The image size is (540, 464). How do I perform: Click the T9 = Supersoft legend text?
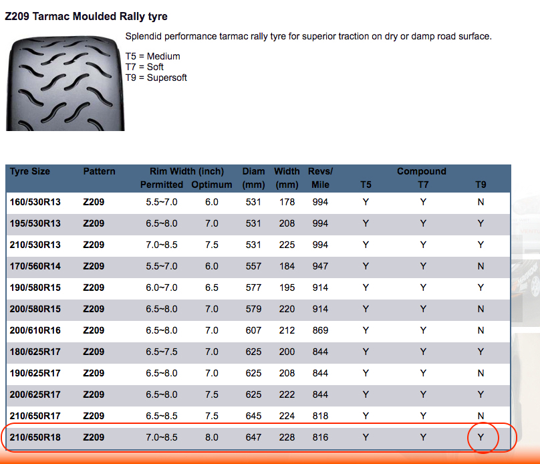(x=156, y=78)
